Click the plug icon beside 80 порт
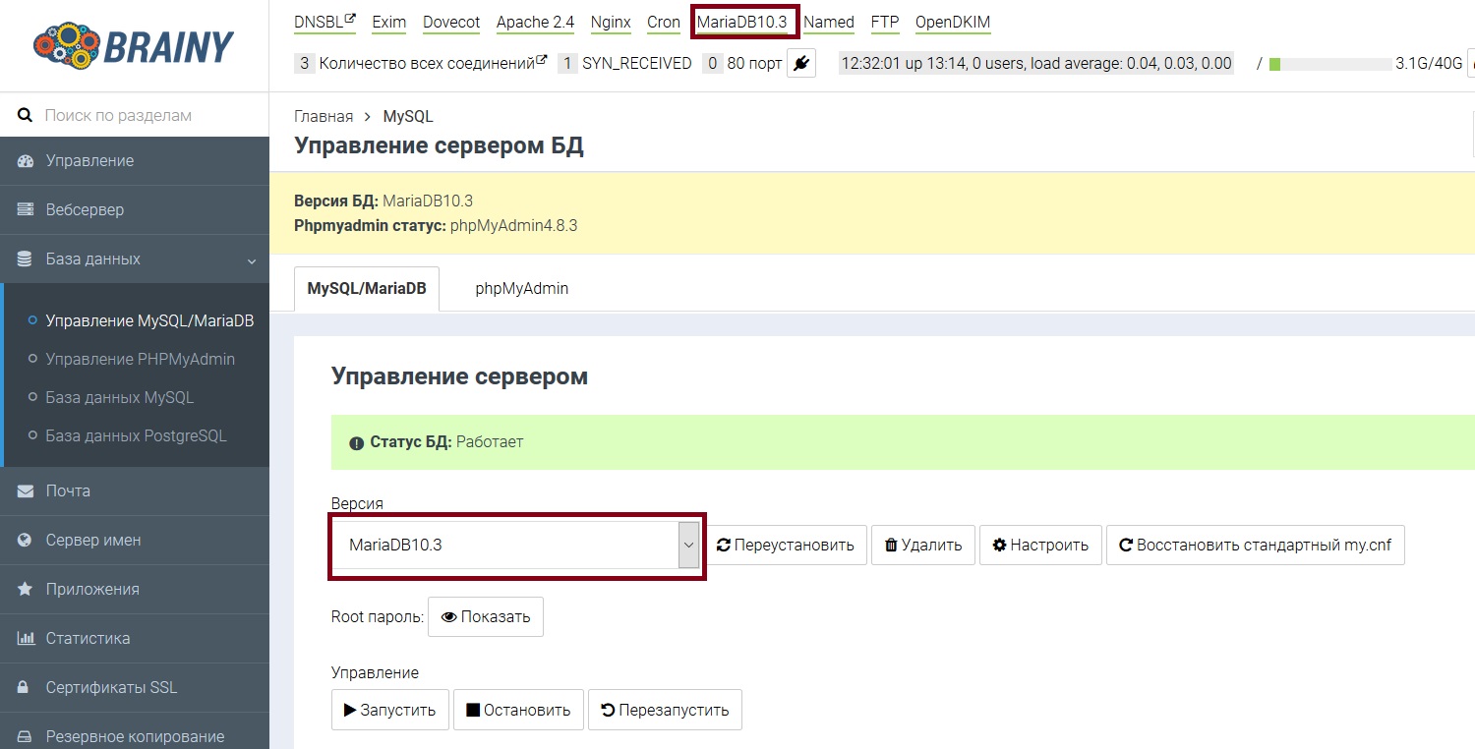 801,64
